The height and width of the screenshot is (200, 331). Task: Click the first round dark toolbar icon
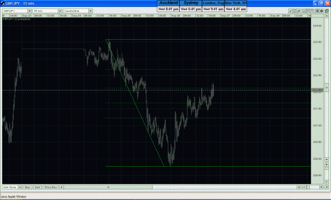317,11
